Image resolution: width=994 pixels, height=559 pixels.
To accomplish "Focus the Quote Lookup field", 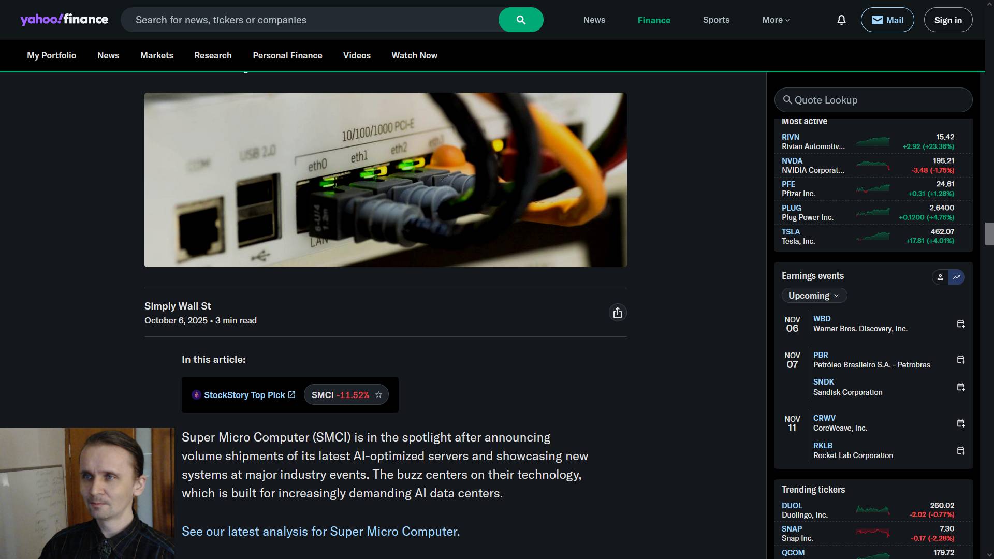I will coord(873,100).
